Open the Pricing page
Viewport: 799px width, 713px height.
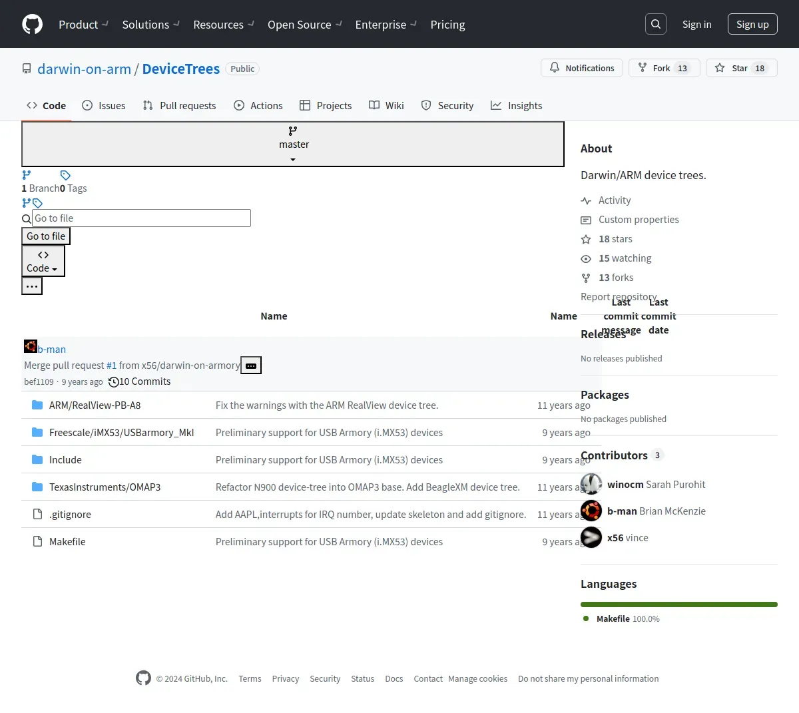click(x=447, y=24)
